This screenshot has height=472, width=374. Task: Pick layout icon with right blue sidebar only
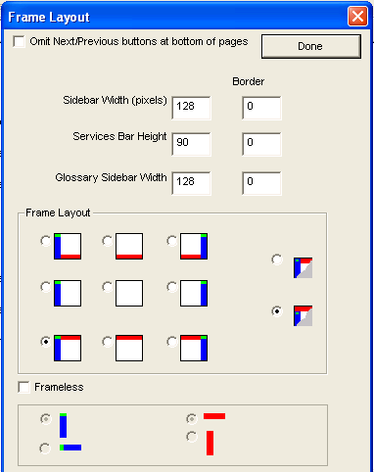click(194, 293)
